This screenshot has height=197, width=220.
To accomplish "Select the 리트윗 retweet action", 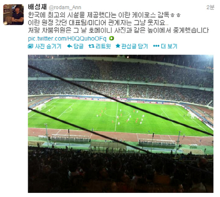I will coord(103,46).
